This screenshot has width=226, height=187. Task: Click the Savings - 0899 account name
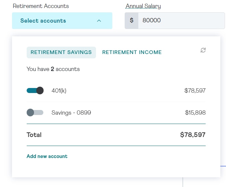click(x=71, y=113)
